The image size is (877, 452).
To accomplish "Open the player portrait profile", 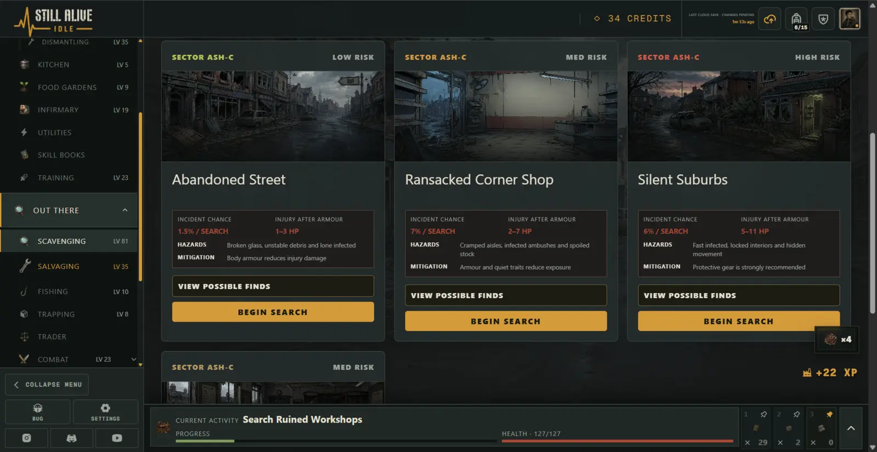I will click(x=850, y=19).
